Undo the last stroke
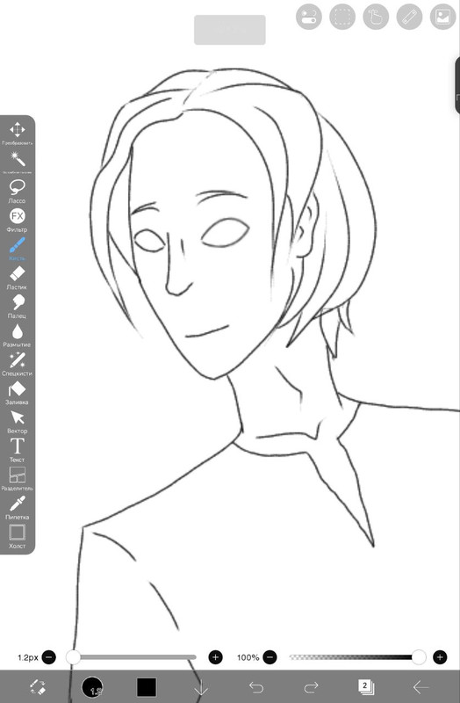 (x=256, y=687)
